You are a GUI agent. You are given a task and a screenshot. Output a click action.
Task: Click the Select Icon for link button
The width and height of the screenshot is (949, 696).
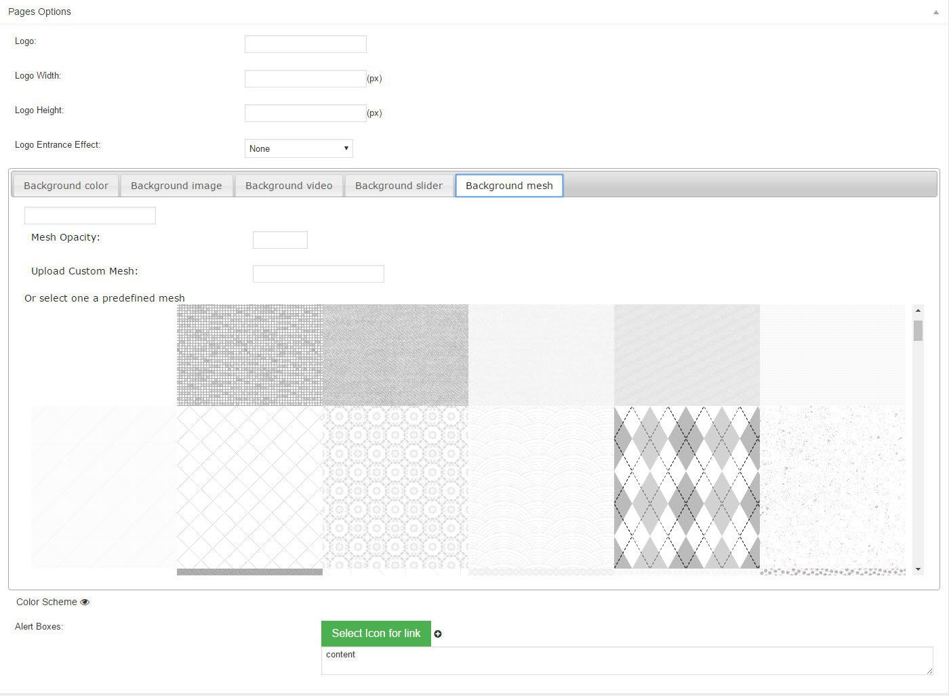376,634
